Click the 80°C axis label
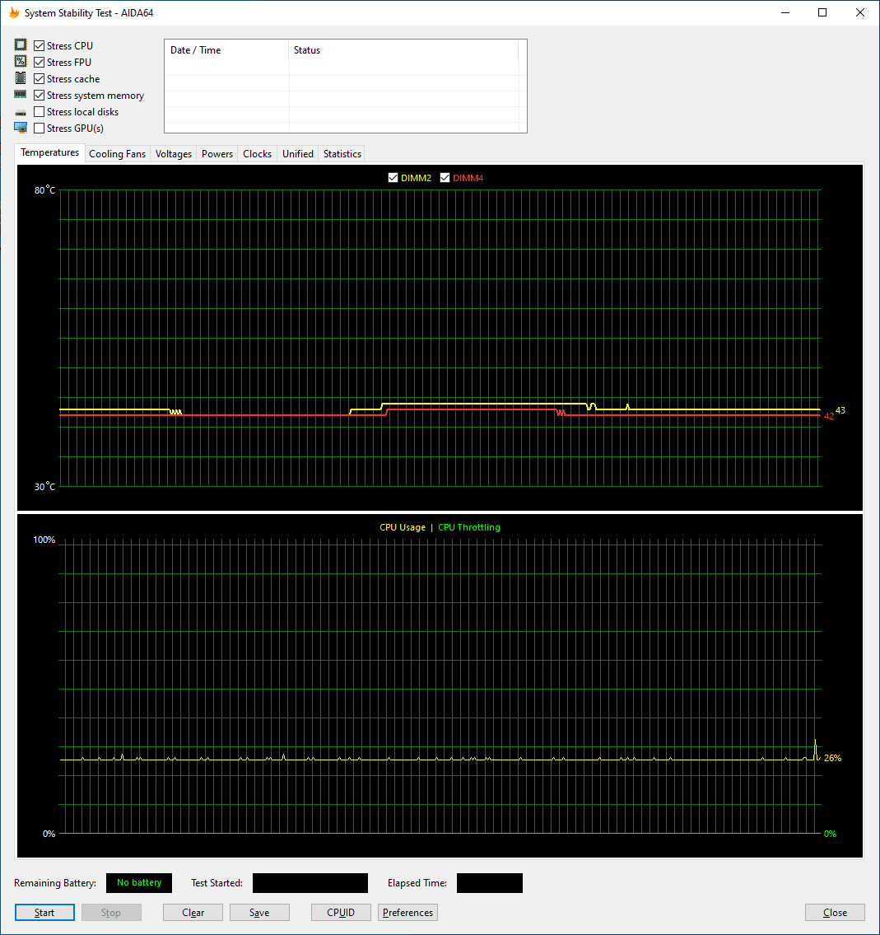 point(44,190)
